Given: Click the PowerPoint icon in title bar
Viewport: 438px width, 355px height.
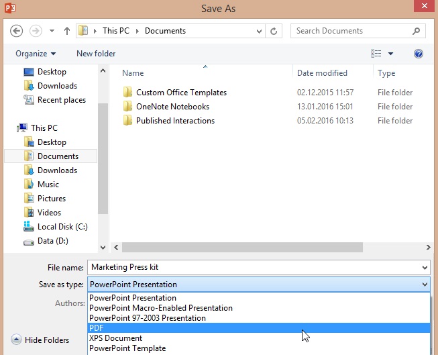Looking at the screenshot, I should tap(10, 8).
